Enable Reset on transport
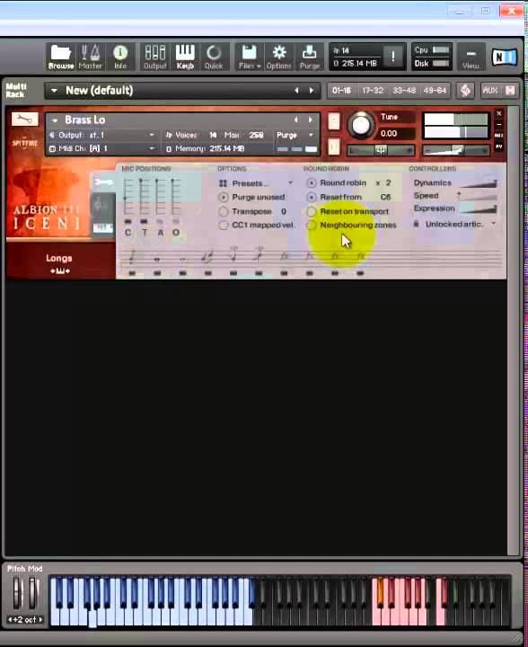The height and width of the screenshot is (647, 528). [312, 212]
